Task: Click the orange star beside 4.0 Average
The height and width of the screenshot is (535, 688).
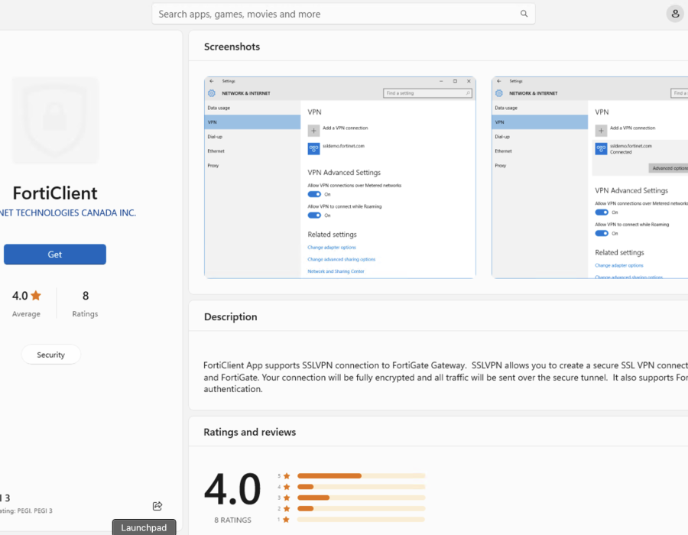Action: pyautogui.click(x=36, y=296)
